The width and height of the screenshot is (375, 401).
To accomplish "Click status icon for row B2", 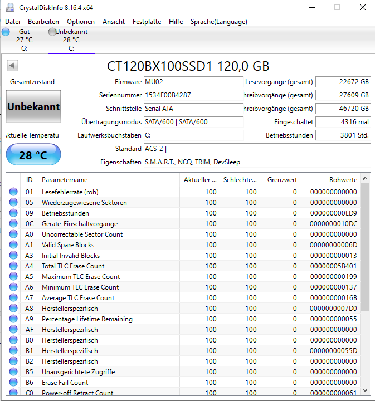I will point(13,361).
